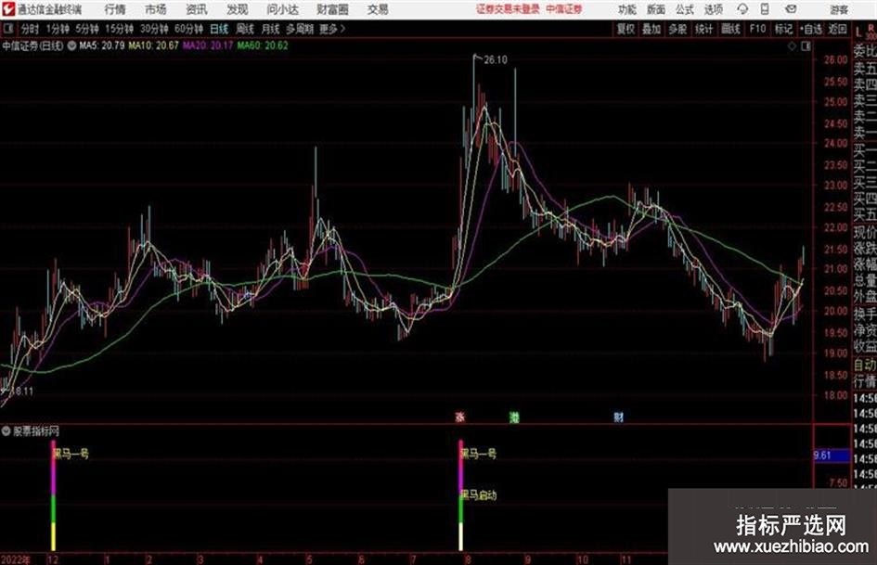Switch to the 5分钟 period tab
877x565 pixels.
click(87, 29)
